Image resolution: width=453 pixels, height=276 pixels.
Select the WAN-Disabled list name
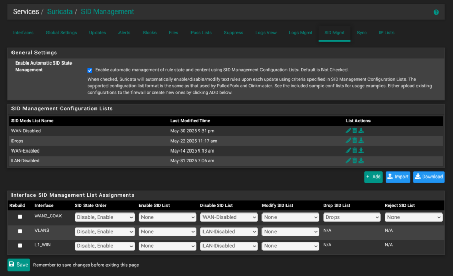tap(26, 131)
